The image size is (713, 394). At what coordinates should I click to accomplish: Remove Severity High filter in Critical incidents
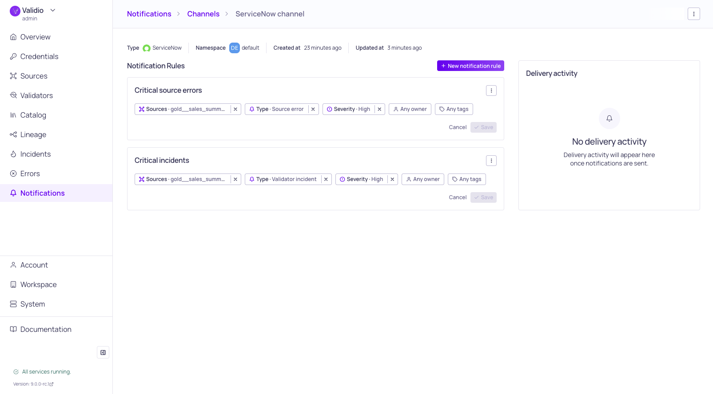pyautogui.click(x=392, y=179)
